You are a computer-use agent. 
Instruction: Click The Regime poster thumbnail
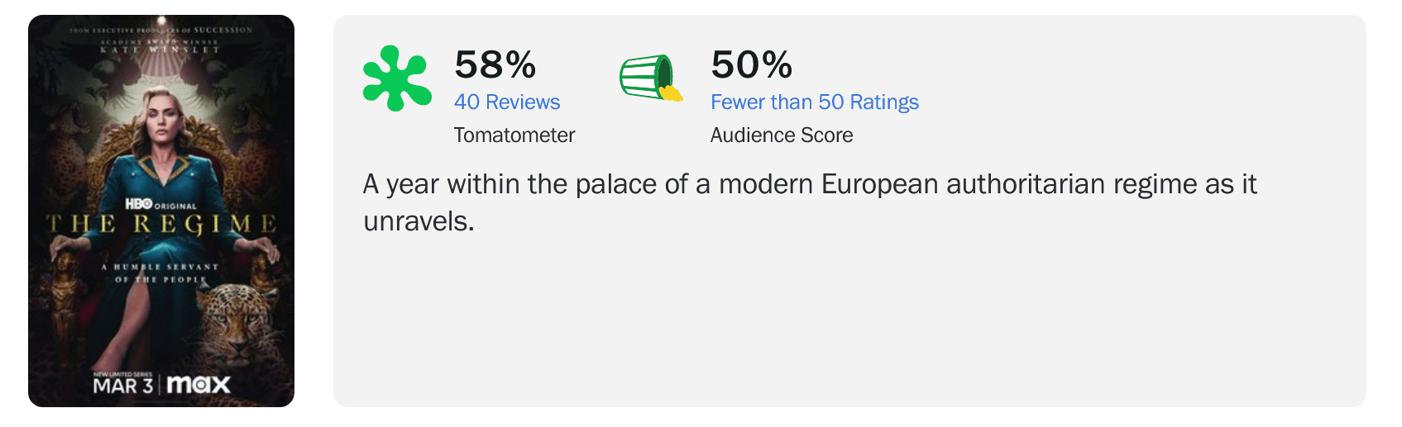coord(161,211)
